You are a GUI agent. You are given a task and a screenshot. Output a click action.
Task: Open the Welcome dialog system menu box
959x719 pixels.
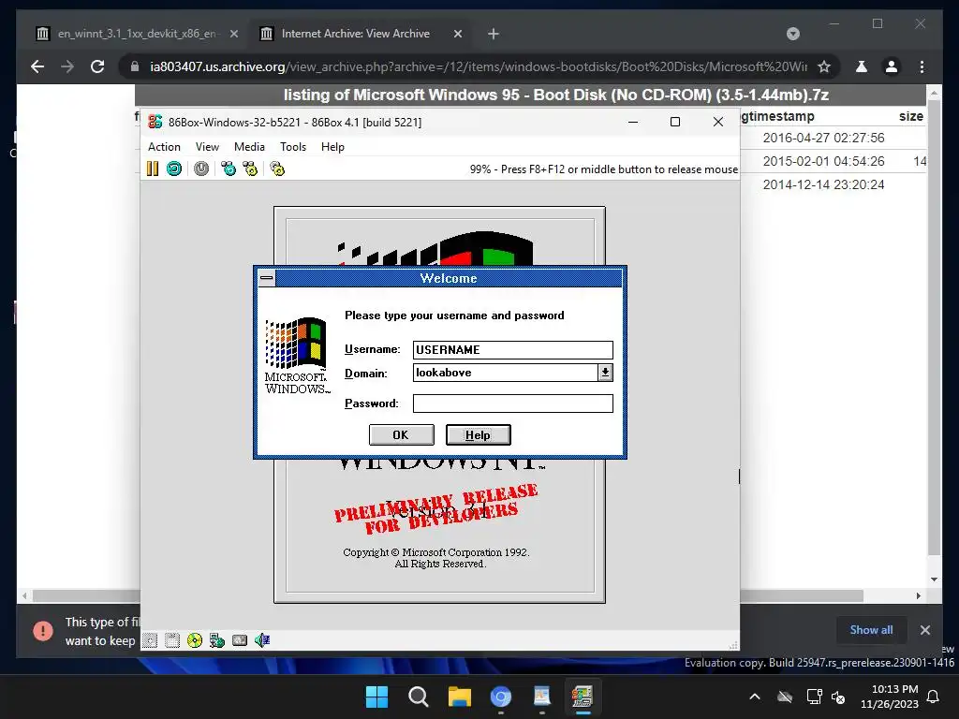(267, 278)
